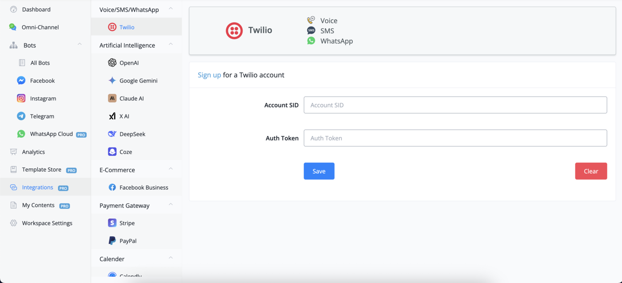Click the SMS bubble icon in header

pos(311,30)
